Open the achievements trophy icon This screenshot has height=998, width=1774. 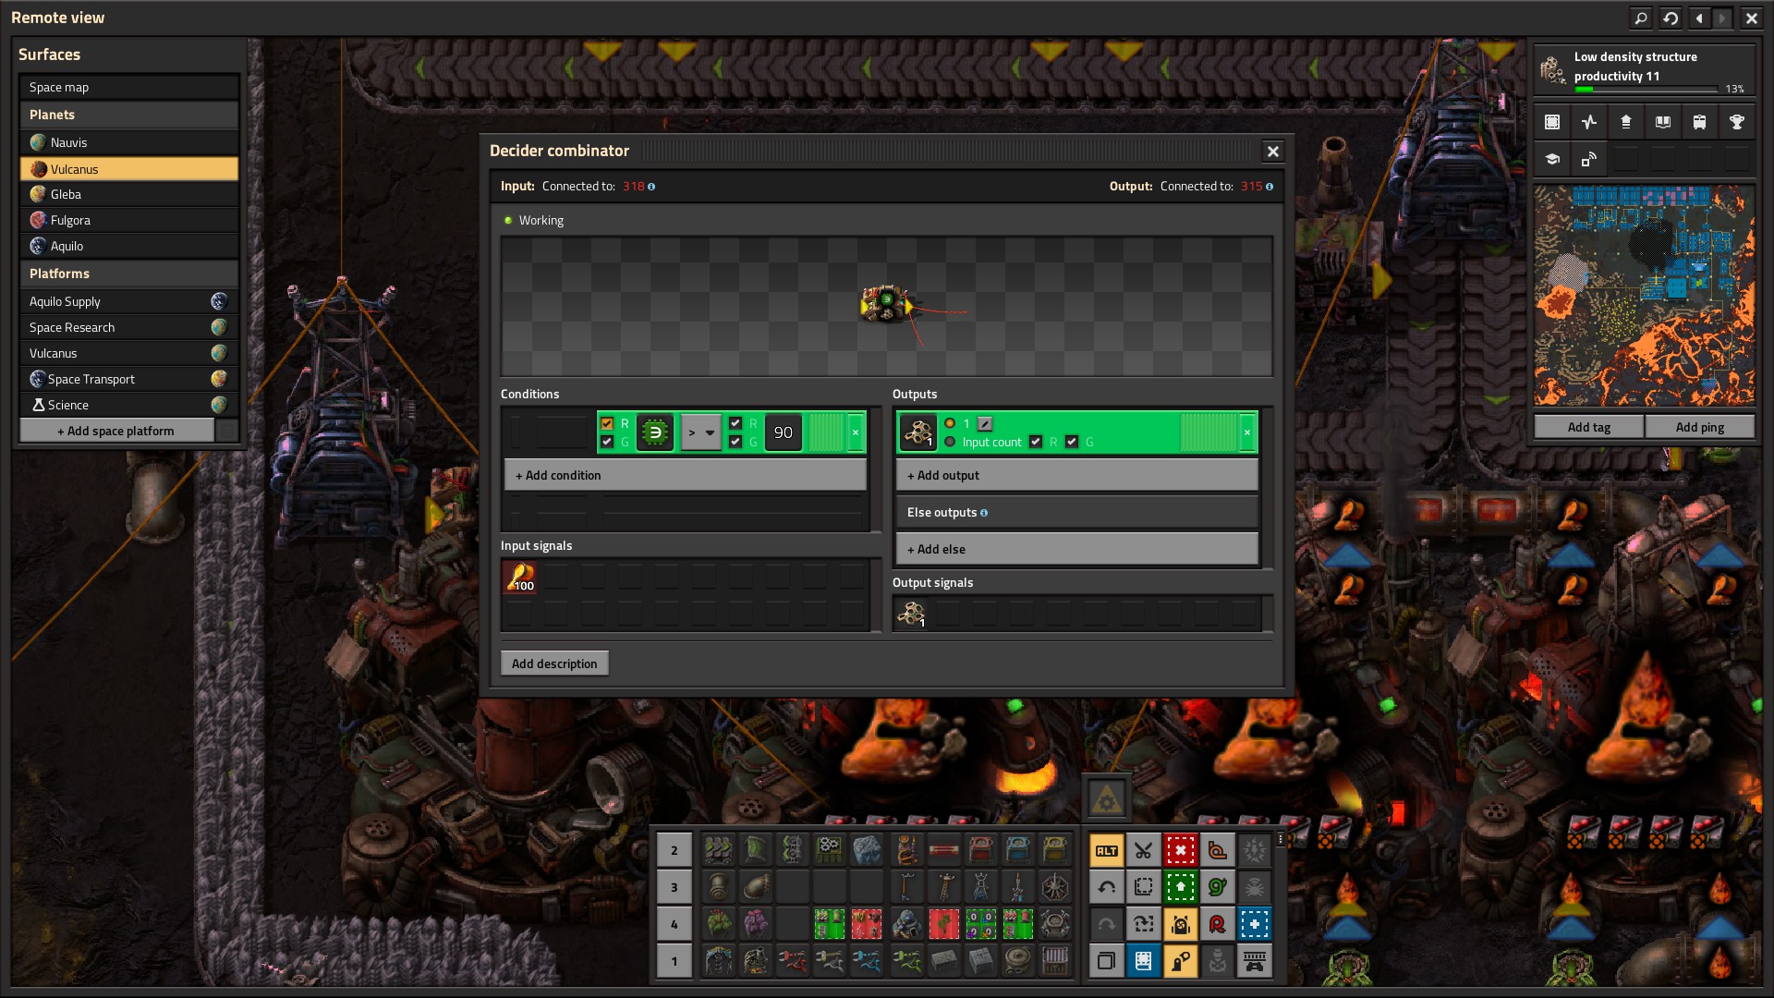(x=1737, y=122)
